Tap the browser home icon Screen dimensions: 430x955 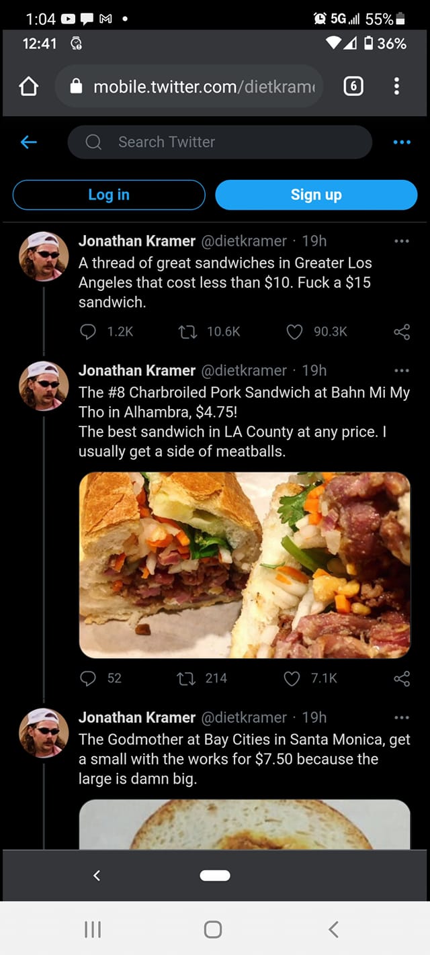click(x=28, y=87)
